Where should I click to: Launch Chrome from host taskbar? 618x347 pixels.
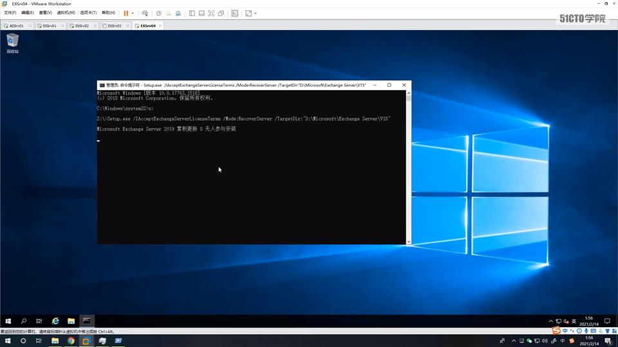(x=71, y=341)
